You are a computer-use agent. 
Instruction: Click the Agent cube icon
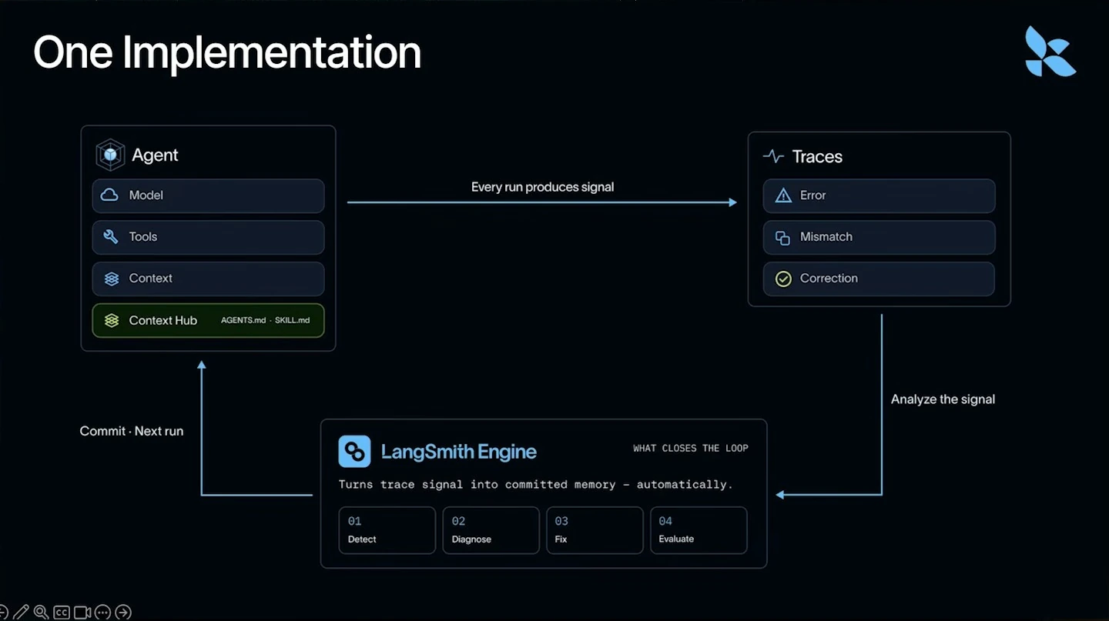coord(110,155)
